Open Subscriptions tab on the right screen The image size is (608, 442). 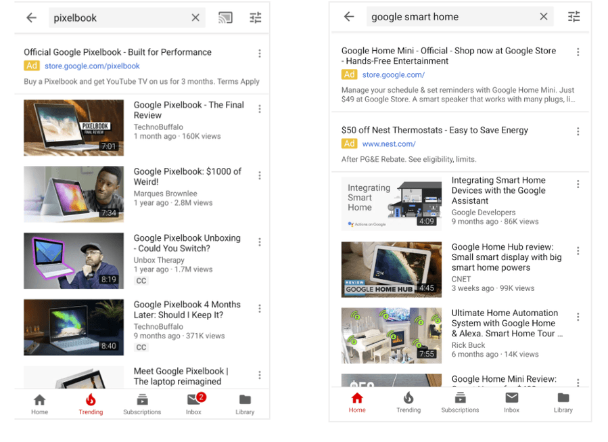tap(460, 401)
